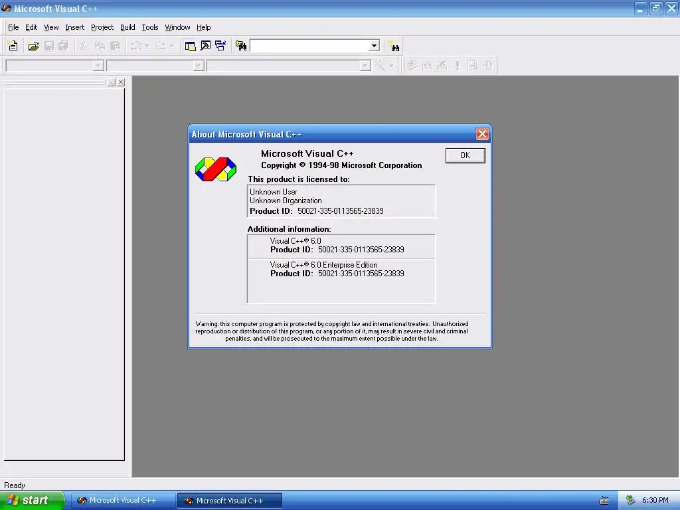The image size is (680, 510).
Task: Click OK in the About dialog
Action: [465, 155]
